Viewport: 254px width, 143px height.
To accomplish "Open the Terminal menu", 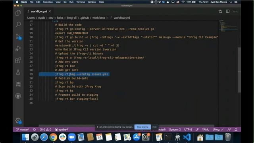I will pos(81,2).
